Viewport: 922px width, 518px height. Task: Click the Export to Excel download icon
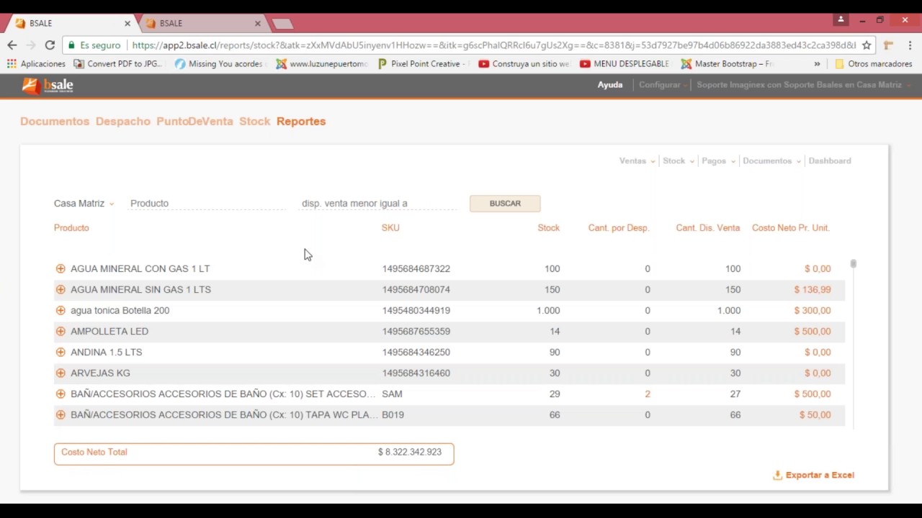tap(777, 476)
